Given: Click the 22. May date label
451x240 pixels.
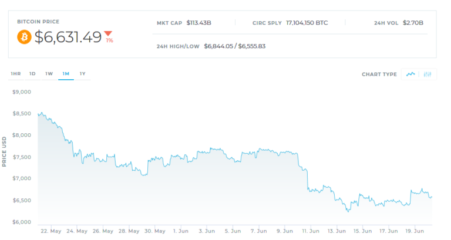Looking at the screenshot, I should (51, 231).
